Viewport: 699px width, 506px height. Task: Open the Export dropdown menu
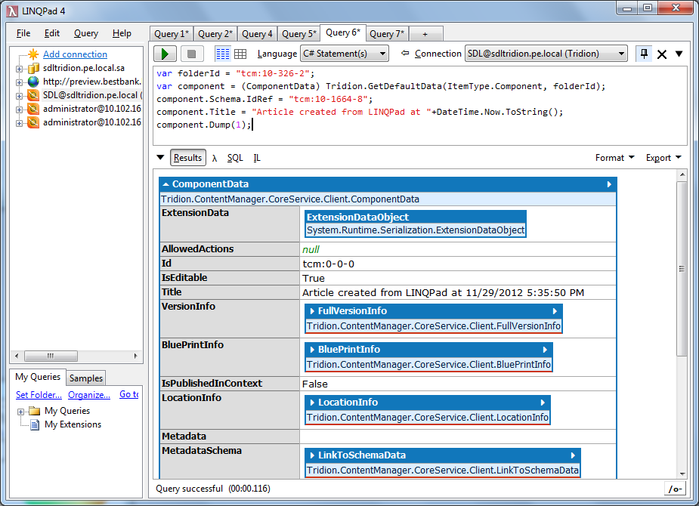663,158
